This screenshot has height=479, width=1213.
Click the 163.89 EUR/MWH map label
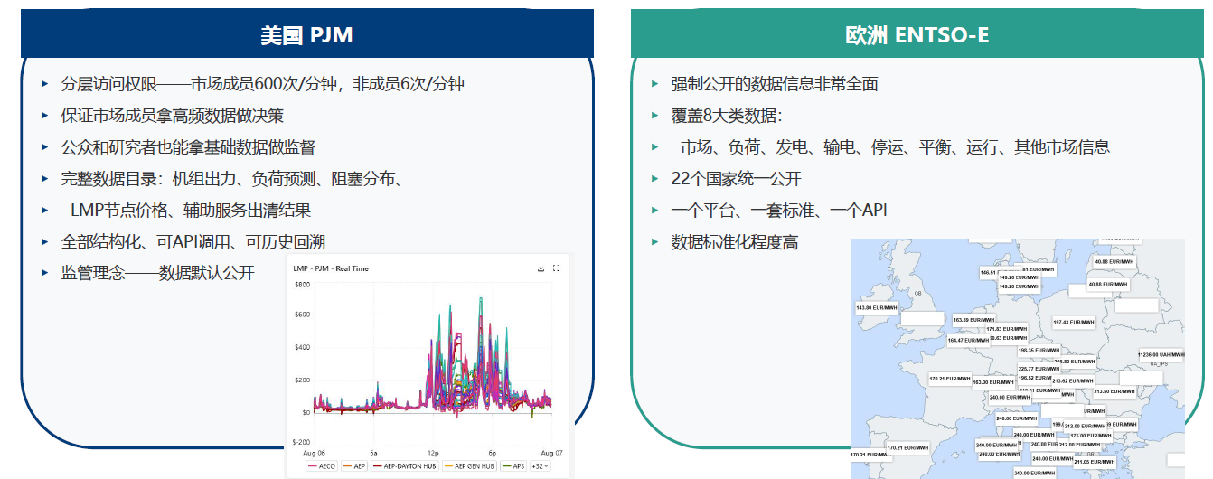coord(973,320)
